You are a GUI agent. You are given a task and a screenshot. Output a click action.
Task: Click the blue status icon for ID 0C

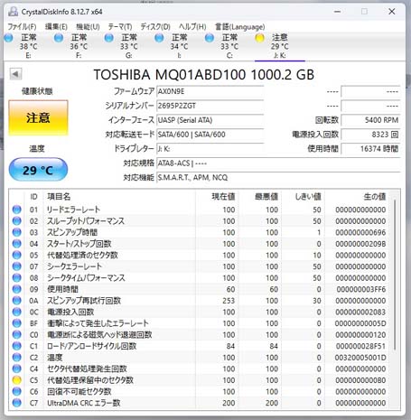17,312
